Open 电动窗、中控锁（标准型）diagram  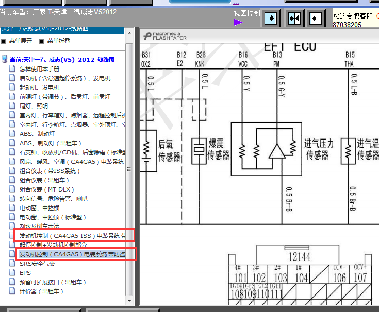pyautogui.click(x=53, y=217)
